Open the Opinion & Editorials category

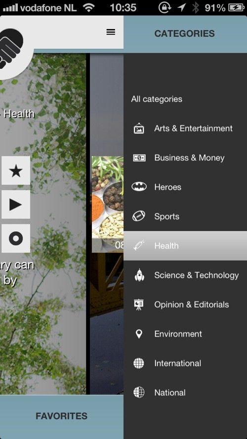tap(185, 305)
